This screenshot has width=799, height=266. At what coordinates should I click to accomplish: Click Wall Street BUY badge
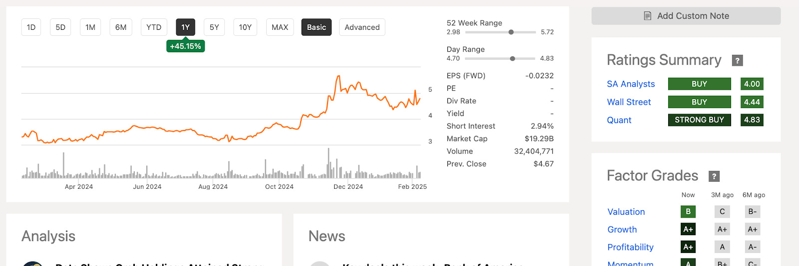coord(699,102)
